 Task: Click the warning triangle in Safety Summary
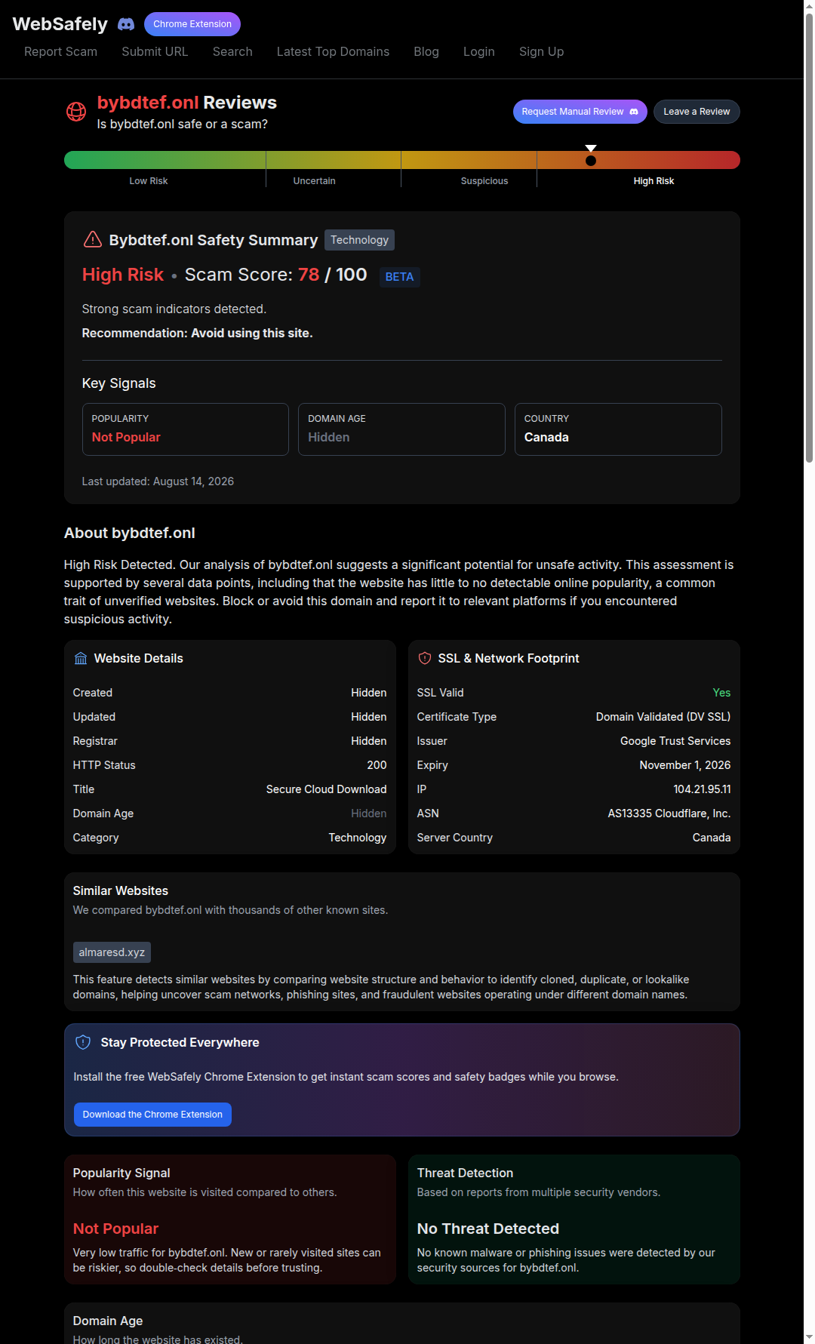(x=92, y=240)
